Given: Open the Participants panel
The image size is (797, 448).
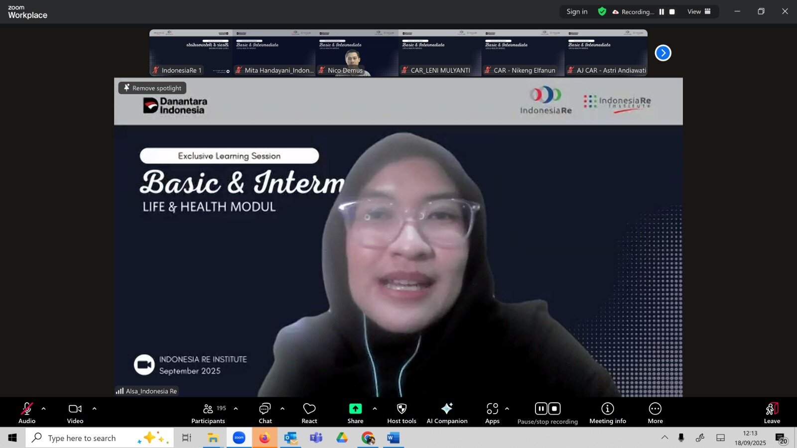Looking at the screenshot, I should click(x=208, y=413).
